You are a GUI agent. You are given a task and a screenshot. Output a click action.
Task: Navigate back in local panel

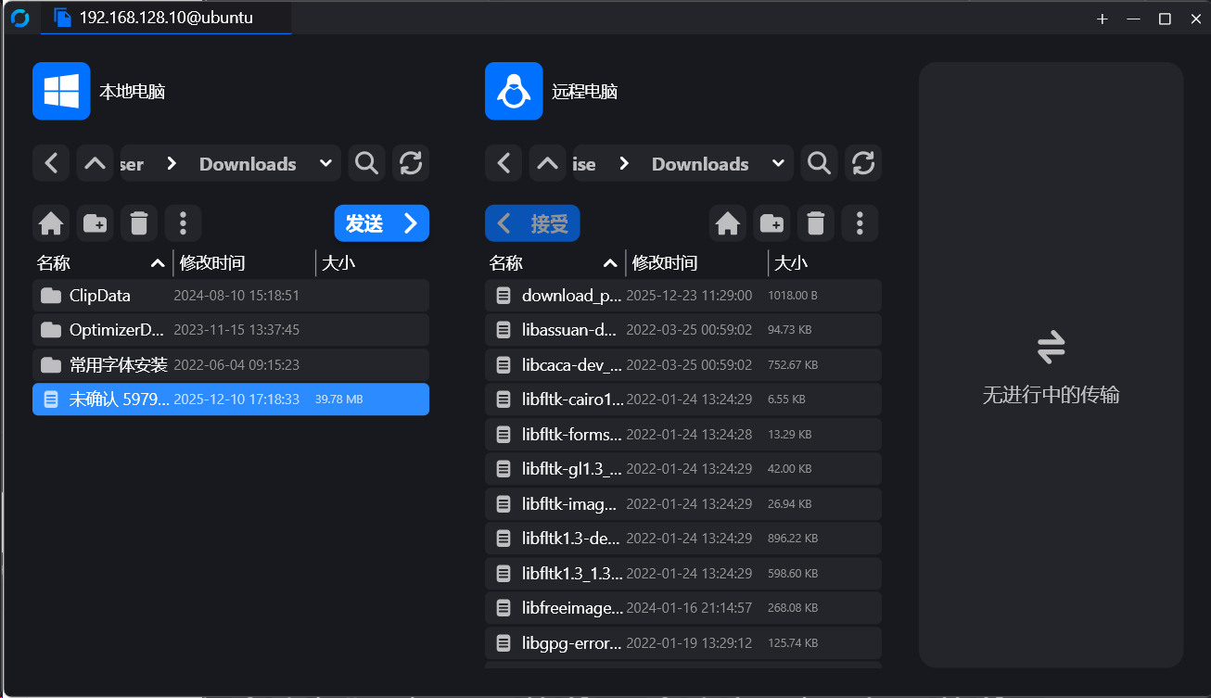click(51, 164)
